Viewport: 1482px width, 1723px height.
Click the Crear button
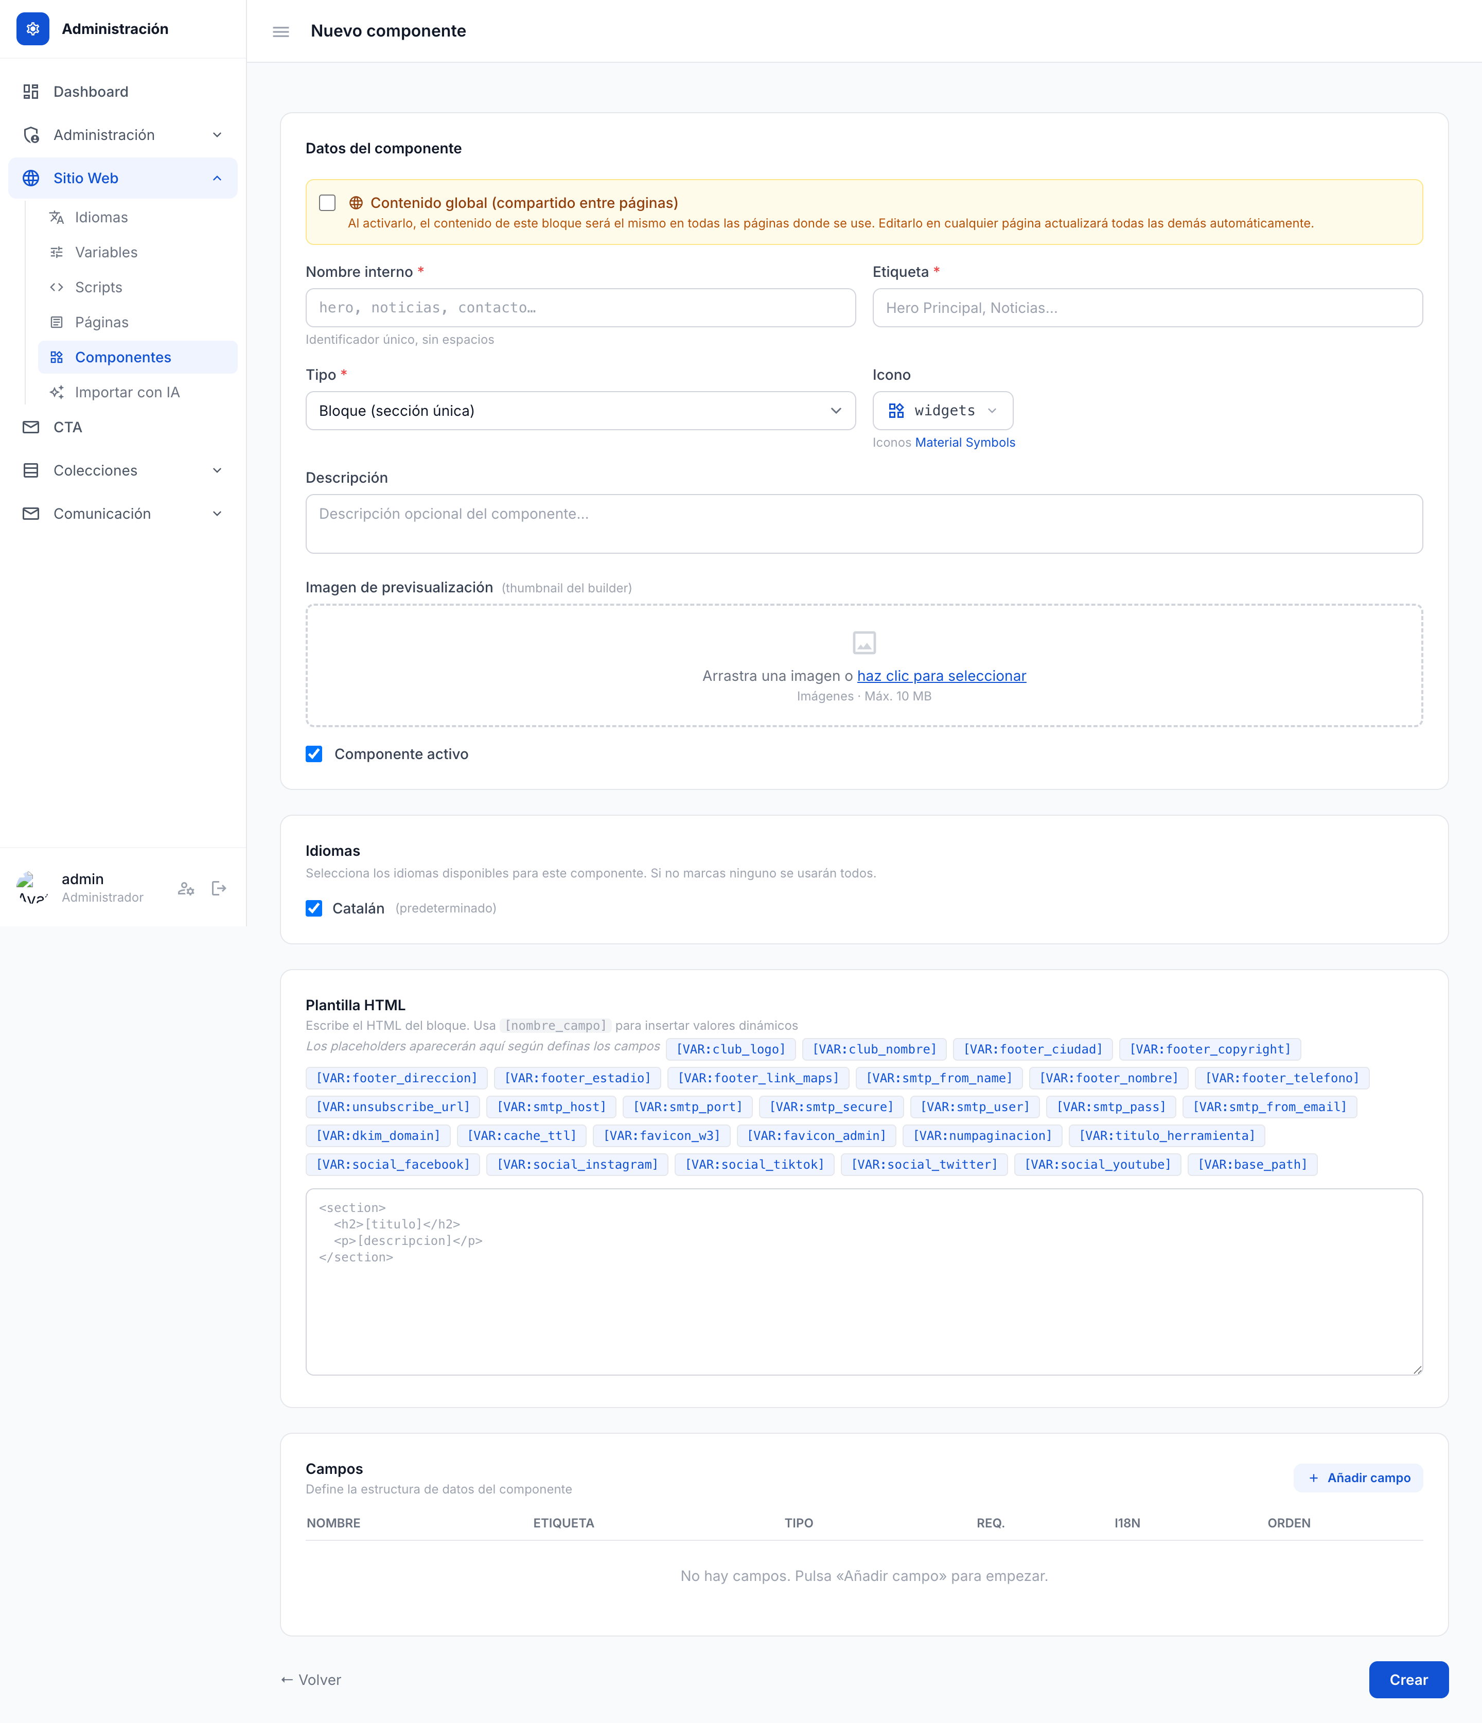[x=1408, y=1679]
